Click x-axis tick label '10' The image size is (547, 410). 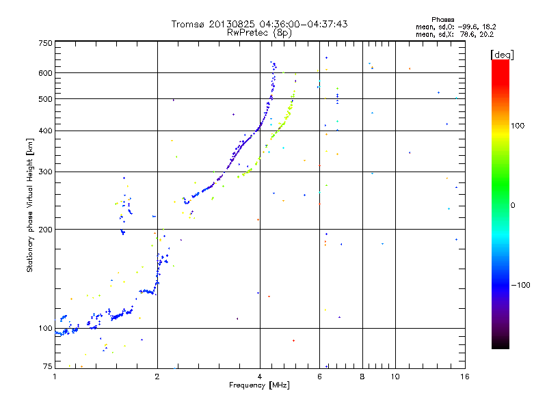pos(395,377)
